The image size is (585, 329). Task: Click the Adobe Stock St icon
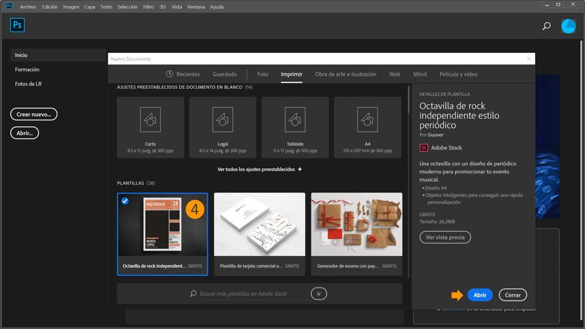[424, 147]
